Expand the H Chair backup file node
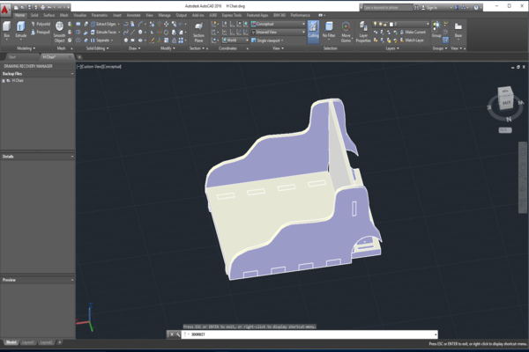The height and width of the screenshot is (352, 529). 4,80
